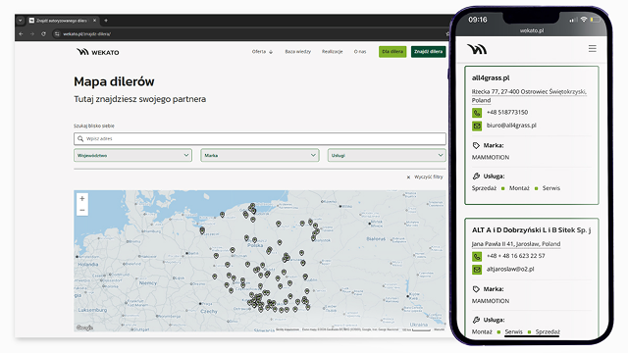
Task: Clear filters with Wyczyść filtry
Action: pyautogui.click(x=425, y=176)
